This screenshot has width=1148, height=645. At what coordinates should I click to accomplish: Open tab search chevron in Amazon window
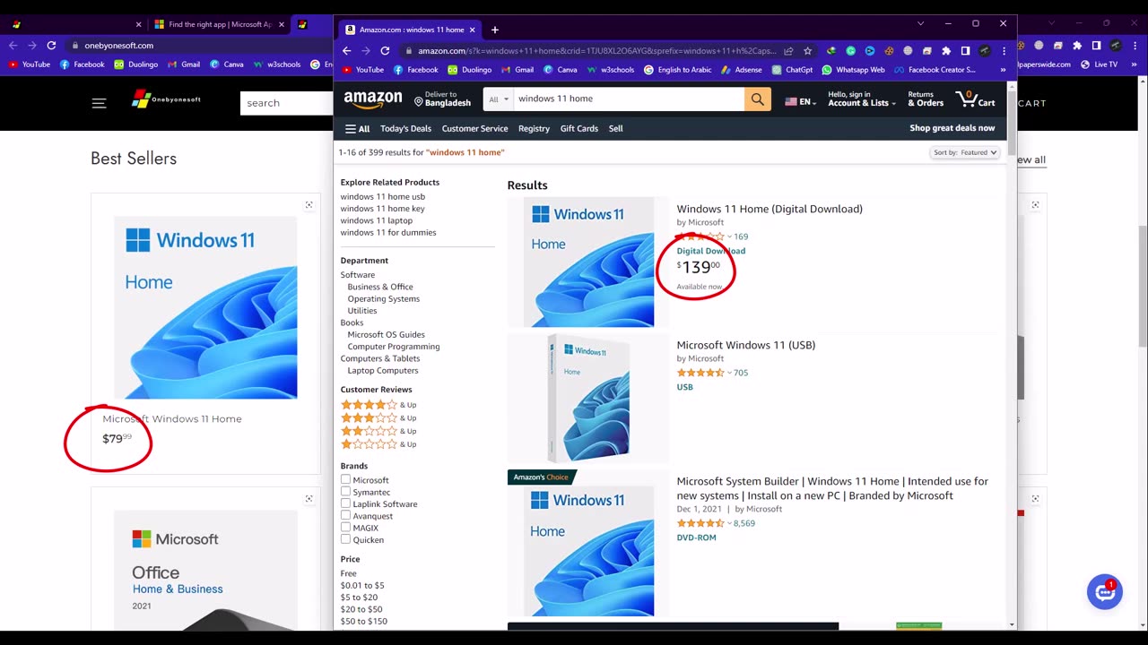920,23
